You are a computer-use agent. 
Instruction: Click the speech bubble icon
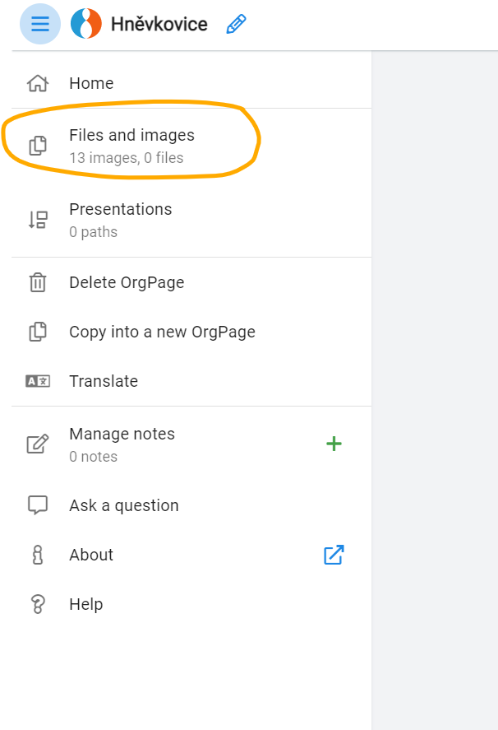click(x=38, y=505)
